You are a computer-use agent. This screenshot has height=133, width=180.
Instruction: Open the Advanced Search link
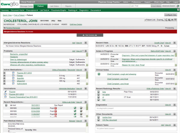tap(169, 6)
